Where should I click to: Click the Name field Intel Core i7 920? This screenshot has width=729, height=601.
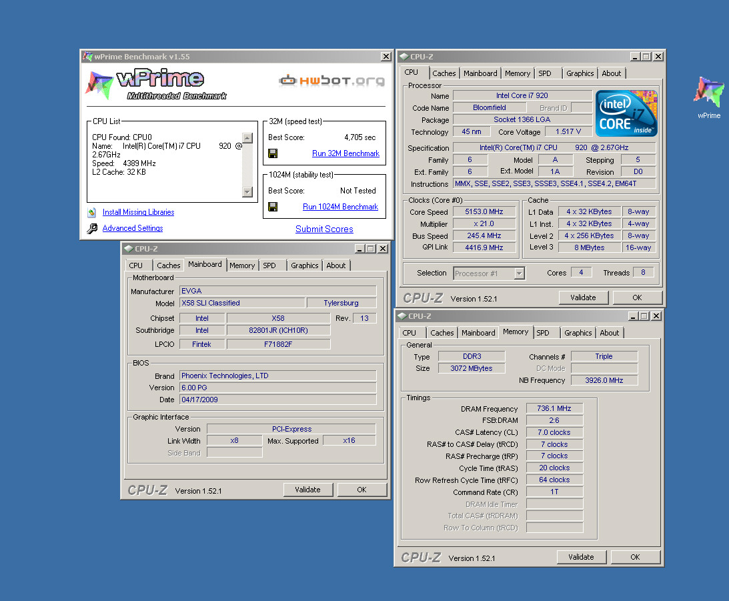(x=522, y=95)
